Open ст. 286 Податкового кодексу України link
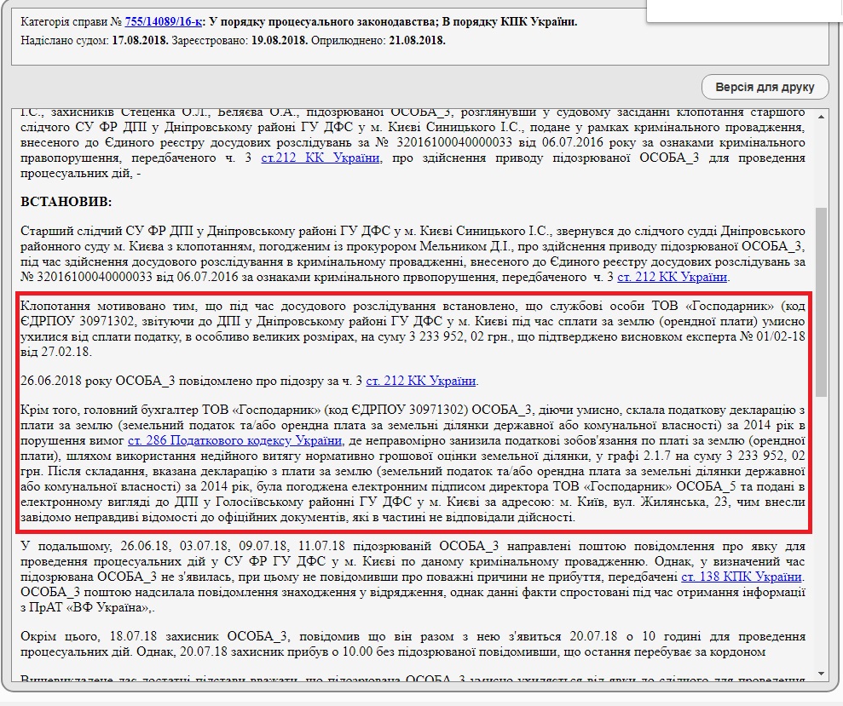843x706 pixels. 235,440
